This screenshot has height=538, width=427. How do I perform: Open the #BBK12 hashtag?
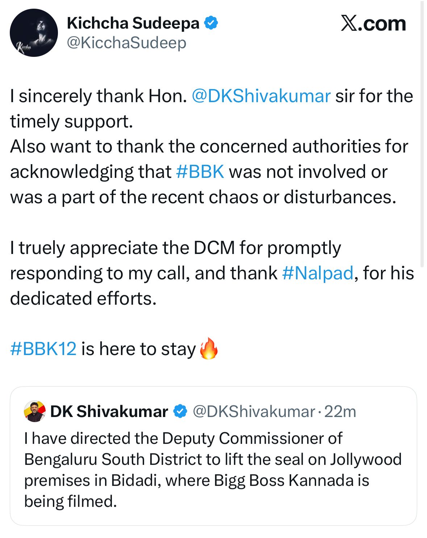[43, 349]
